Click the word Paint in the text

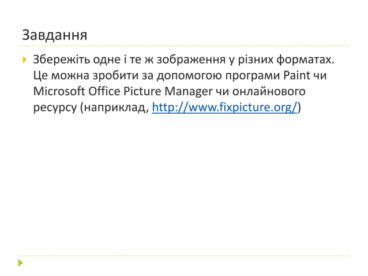tap(296, 76)
